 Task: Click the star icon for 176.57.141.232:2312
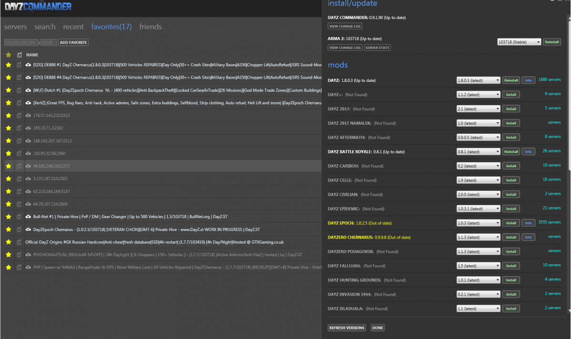point(8,115)
